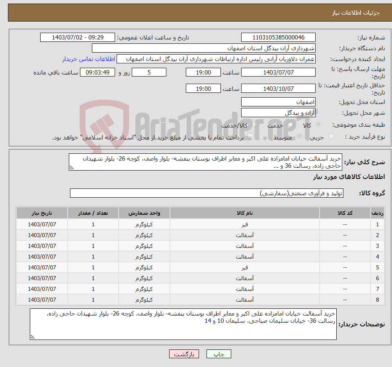The height and width of the screenshot is (367, 392).
Task: Click quantity 1 in row 3
Action: [93, 246]
